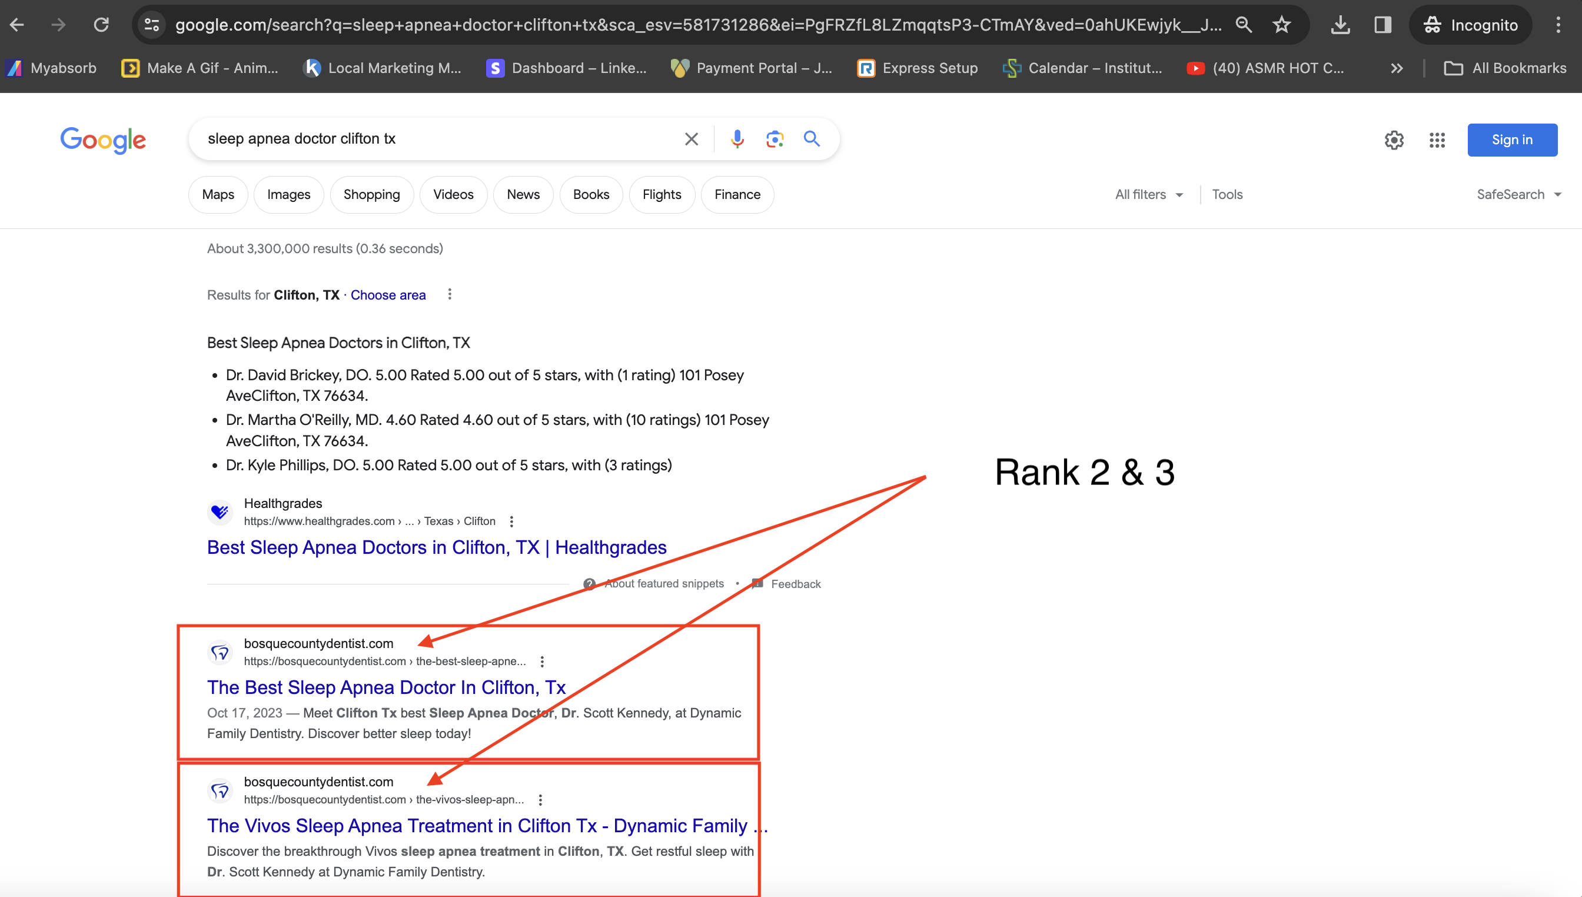
Task: Start voice search with microphone icon
Action: click(737, 139)
